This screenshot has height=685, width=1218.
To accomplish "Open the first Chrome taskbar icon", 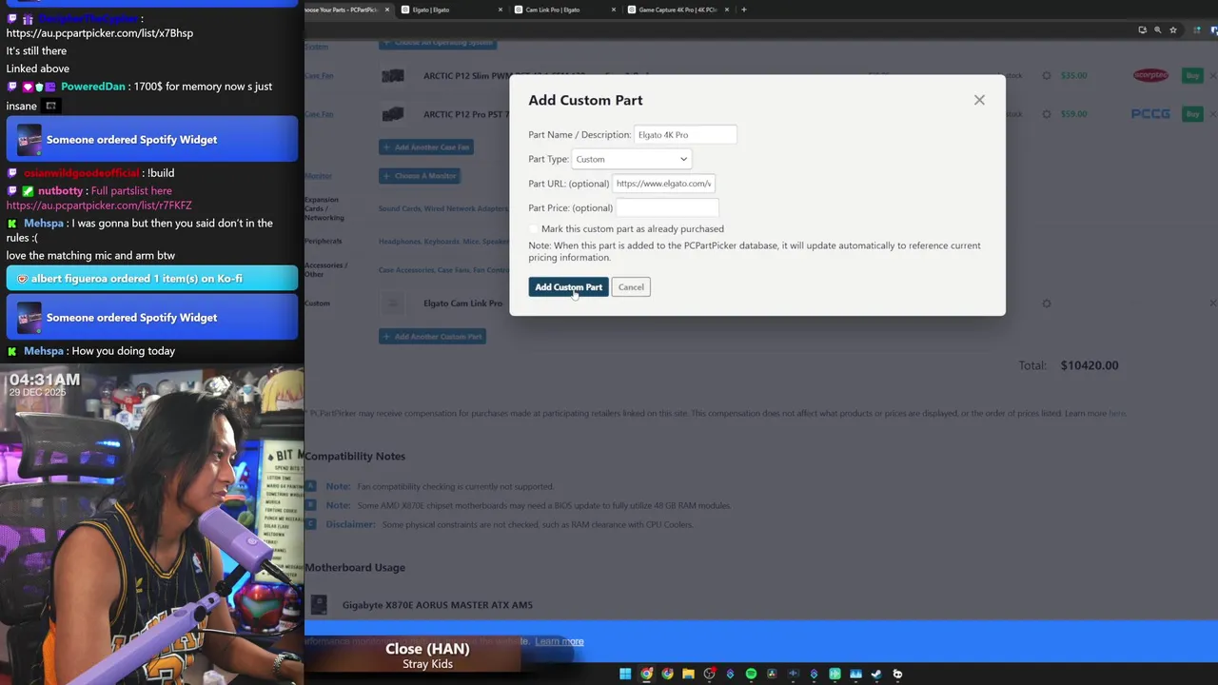I will point(646,674).
